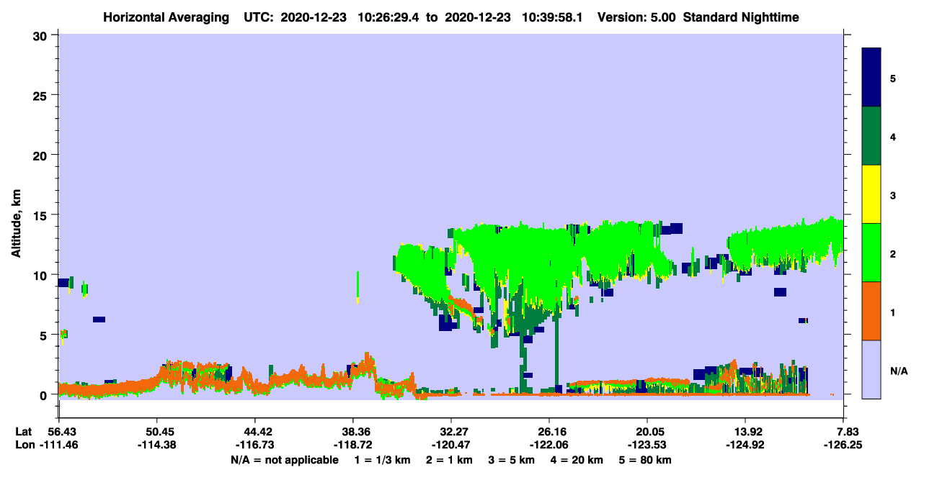
Task: Click the lavender N/A colorbar segment
Action: click(871, 369)
